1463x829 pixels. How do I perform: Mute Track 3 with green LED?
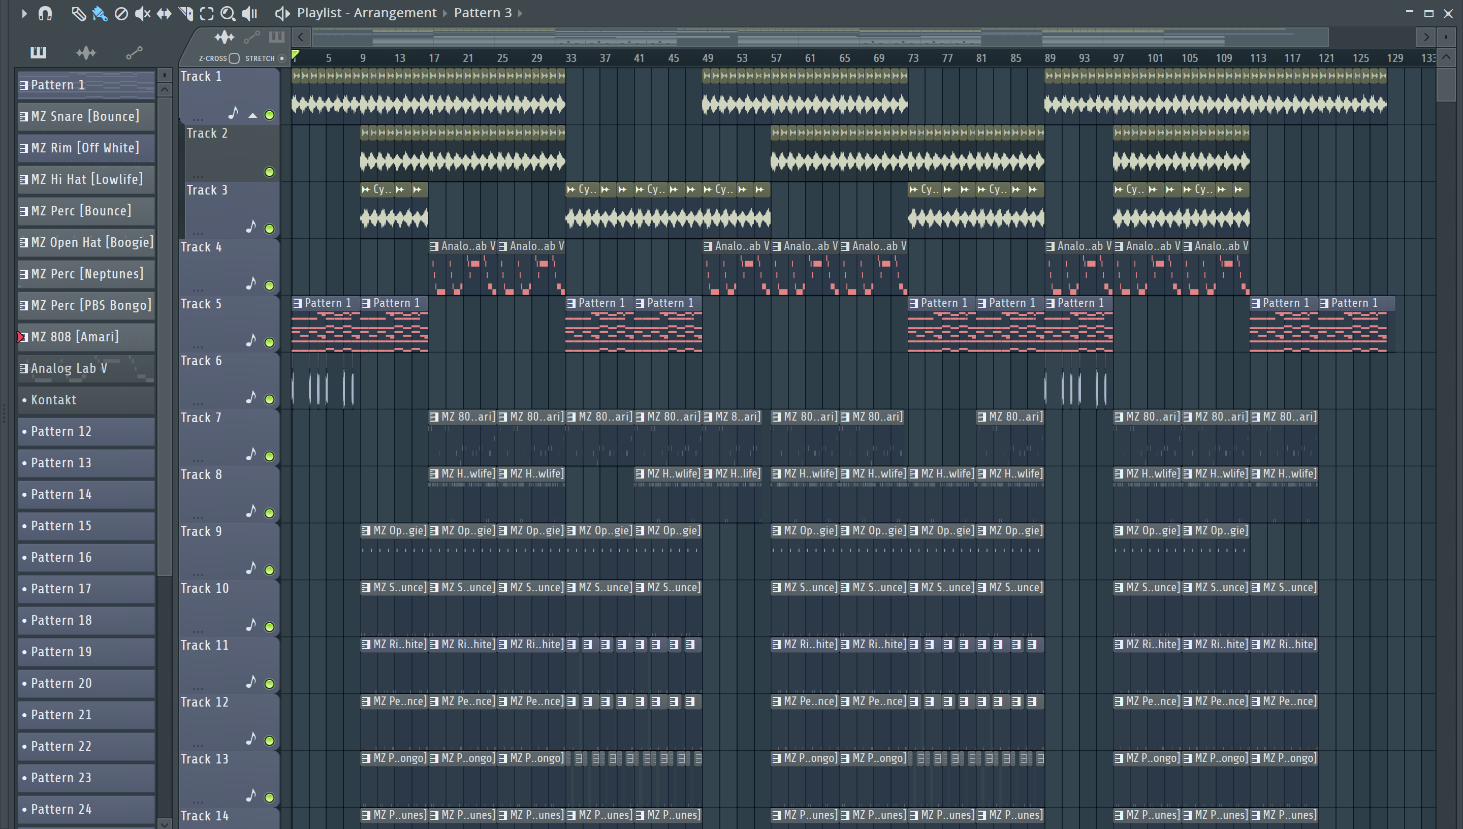pos(269,229)
